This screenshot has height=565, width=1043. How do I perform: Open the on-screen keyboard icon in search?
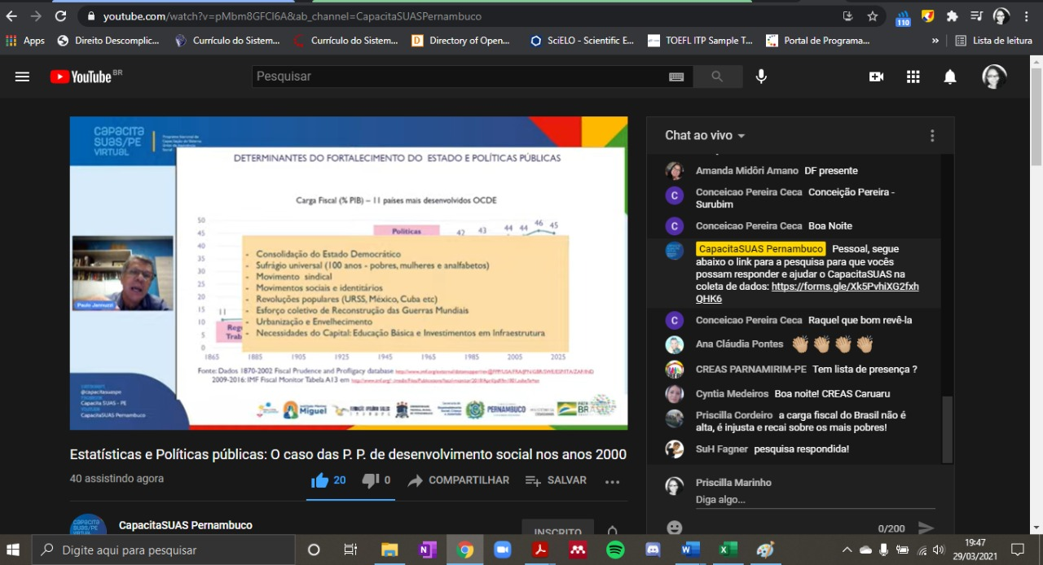(676, 77)
